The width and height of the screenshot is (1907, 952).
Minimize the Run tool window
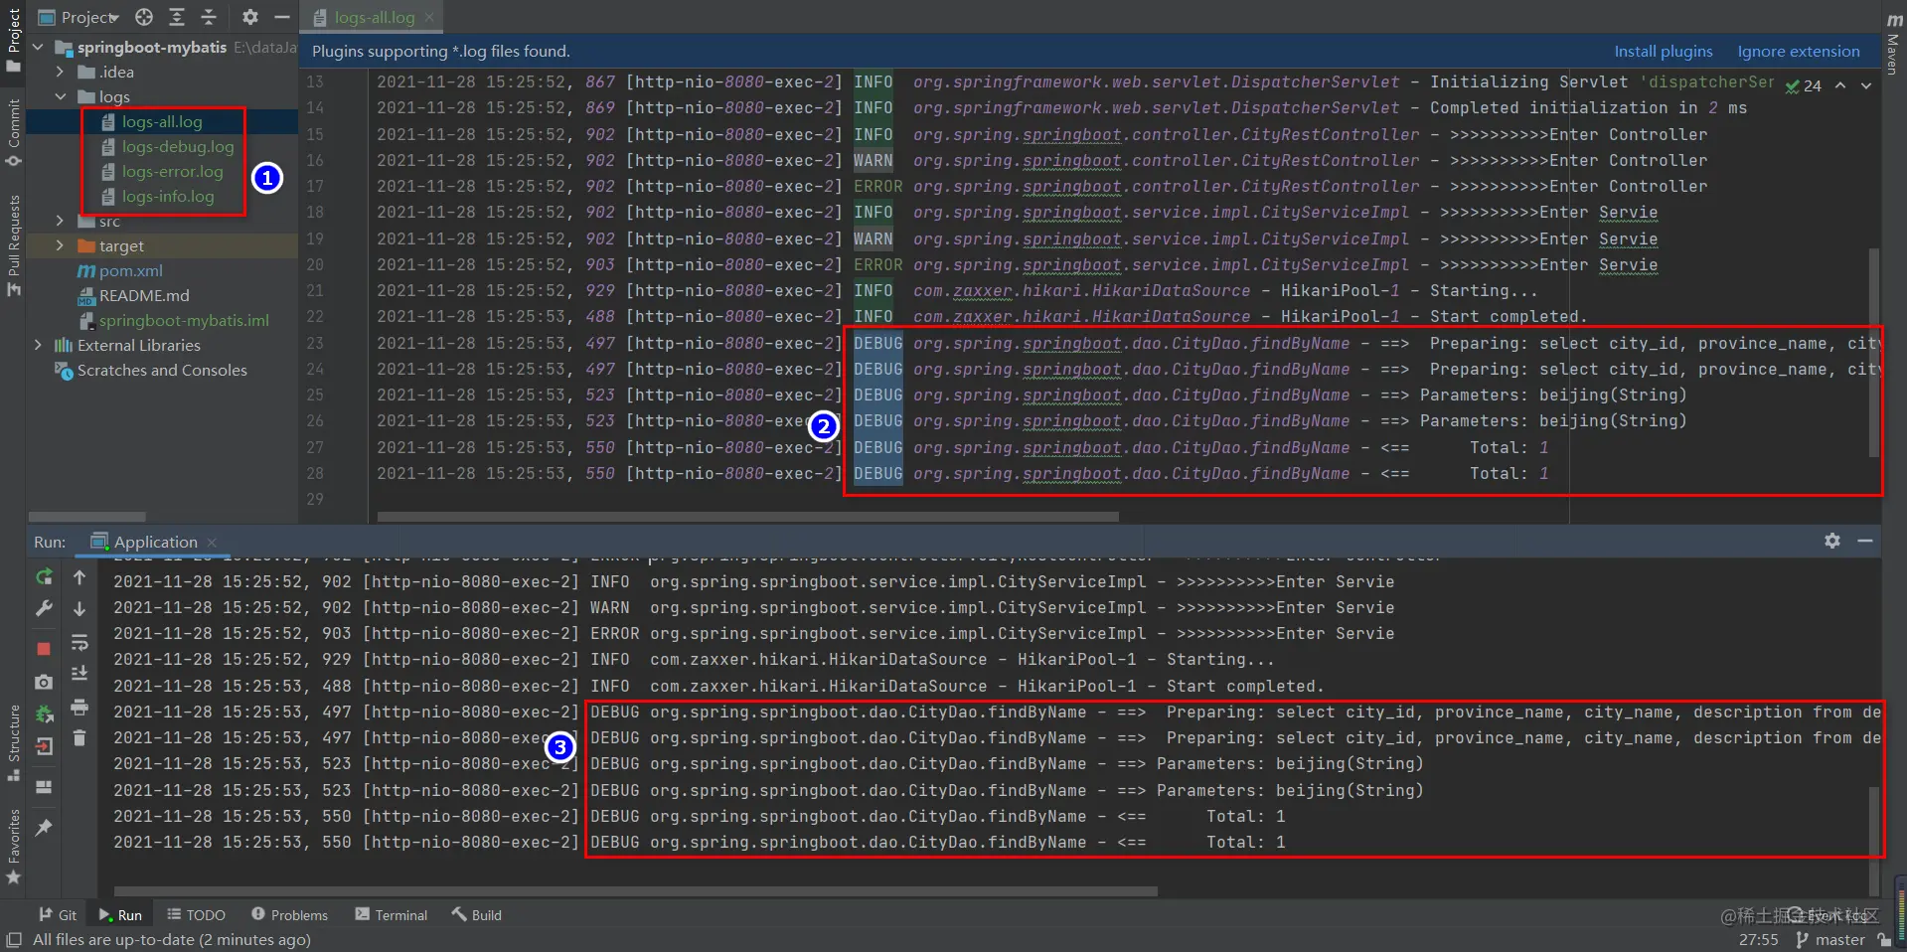pyautogui.click(x=1865, y=541)
